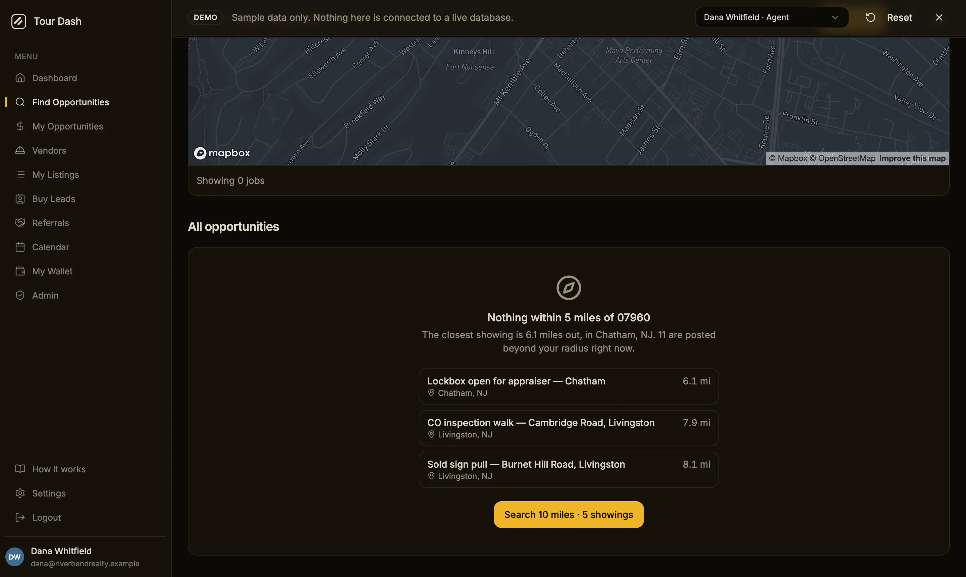Viewport: 966px width, 577px height.
Task: Click the How it works book icon
Action: click(20, 469)
